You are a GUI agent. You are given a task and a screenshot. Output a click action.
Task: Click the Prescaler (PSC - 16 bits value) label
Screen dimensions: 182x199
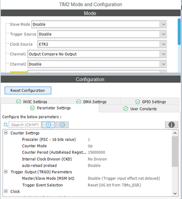pyautogui.click(x=49, y=139)
